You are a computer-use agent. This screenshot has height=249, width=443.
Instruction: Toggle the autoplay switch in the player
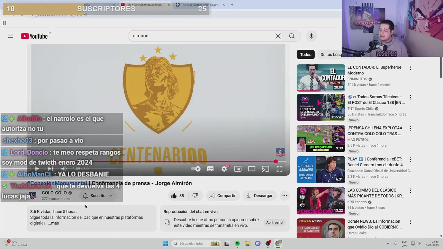pos(196,169)
